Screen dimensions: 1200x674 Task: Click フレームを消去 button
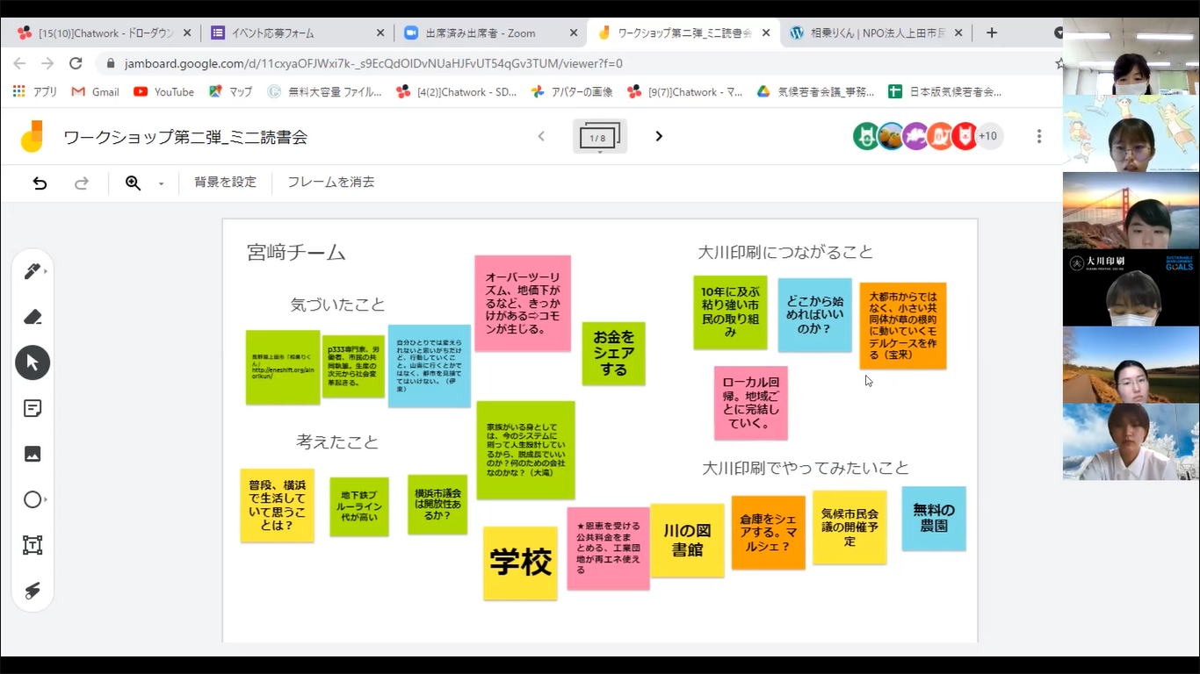pyautogui.click(x=330, y=183)
